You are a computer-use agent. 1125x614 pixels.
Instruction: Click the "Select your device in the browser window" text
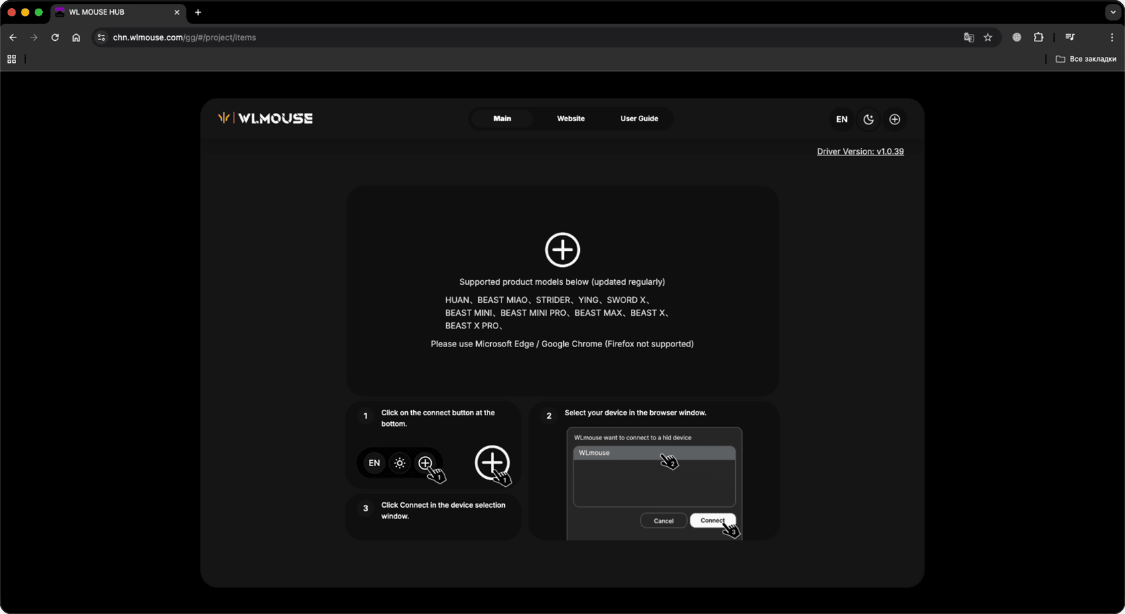tap(635, 413)
